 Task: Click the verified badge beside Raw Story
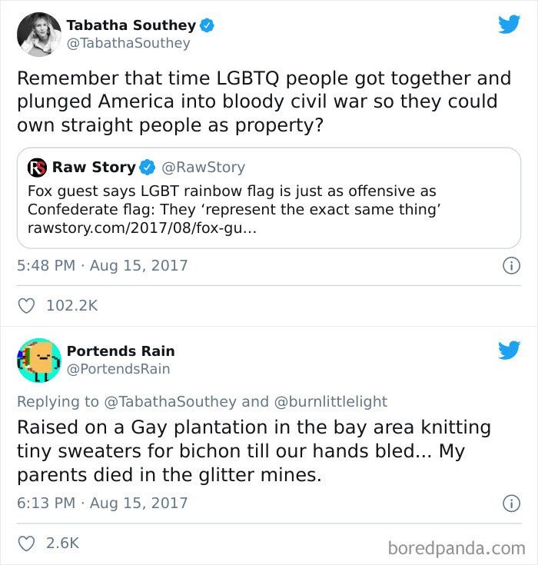click(x=147, y=168)
